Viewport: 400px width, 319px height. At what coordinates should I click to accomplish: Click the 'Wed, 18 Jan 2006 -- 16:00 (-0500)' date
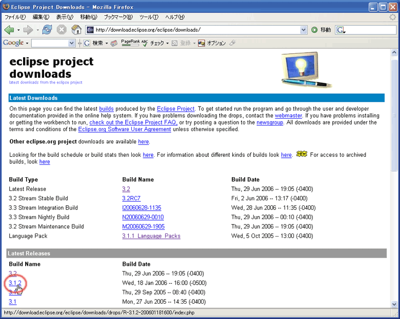164,283
